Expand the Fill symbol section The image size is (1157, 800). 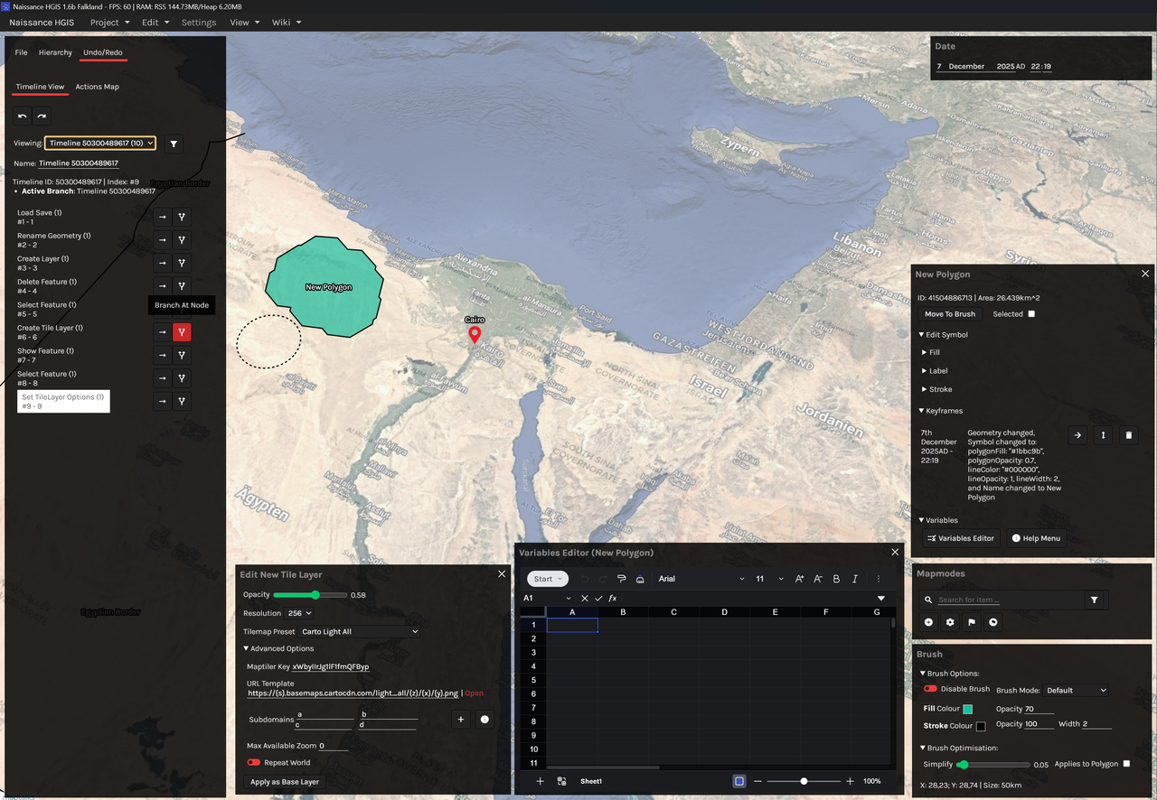click(931, 352)
